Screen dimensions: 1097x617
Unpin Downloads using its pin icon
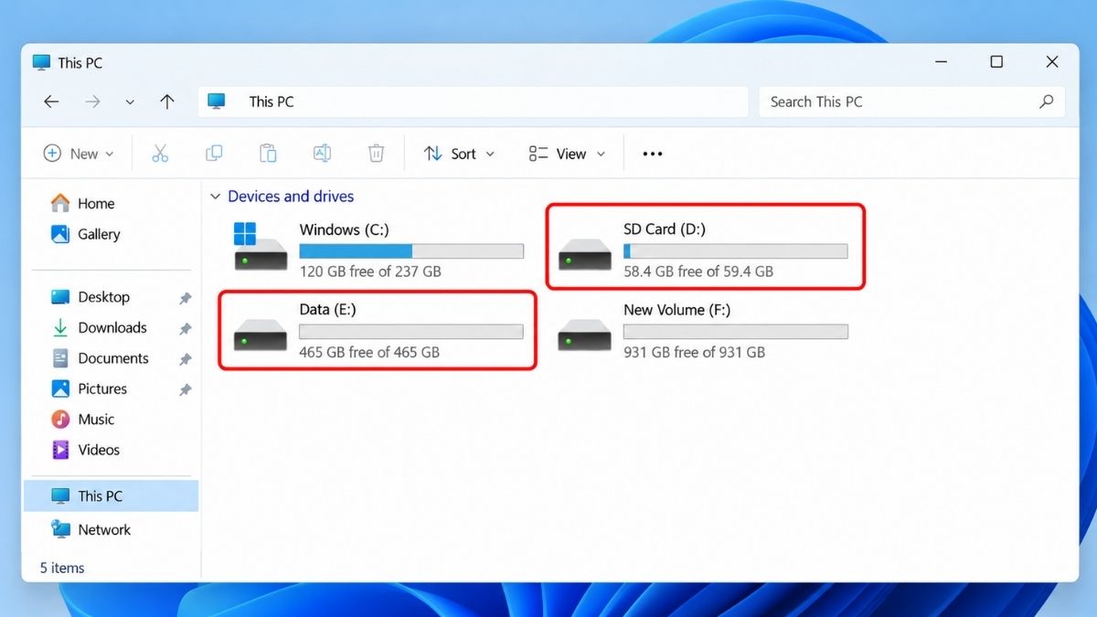click(185, 329)
